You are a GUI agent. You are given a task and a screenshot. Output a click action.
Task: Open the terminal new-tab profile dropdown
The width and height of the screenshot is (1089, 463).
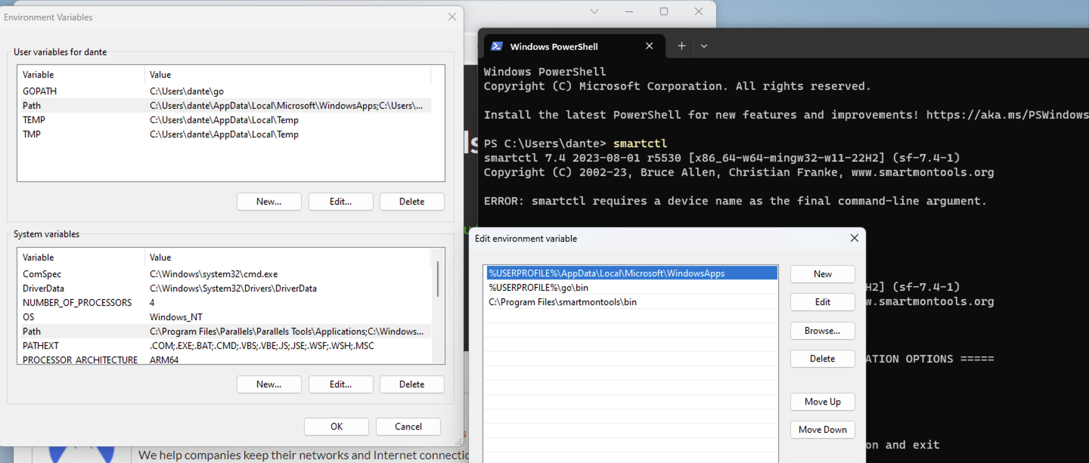703,46
